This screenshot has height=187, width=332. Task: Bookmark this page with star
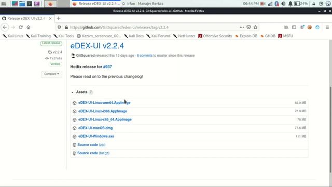coord(256,28)
